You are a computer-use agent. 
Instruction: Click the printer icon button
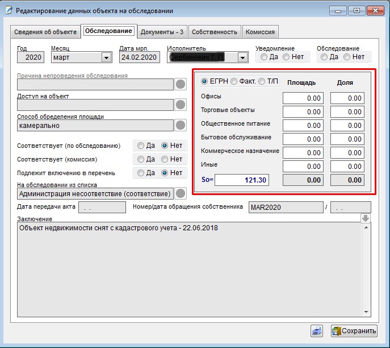click(x=317, y=331)
